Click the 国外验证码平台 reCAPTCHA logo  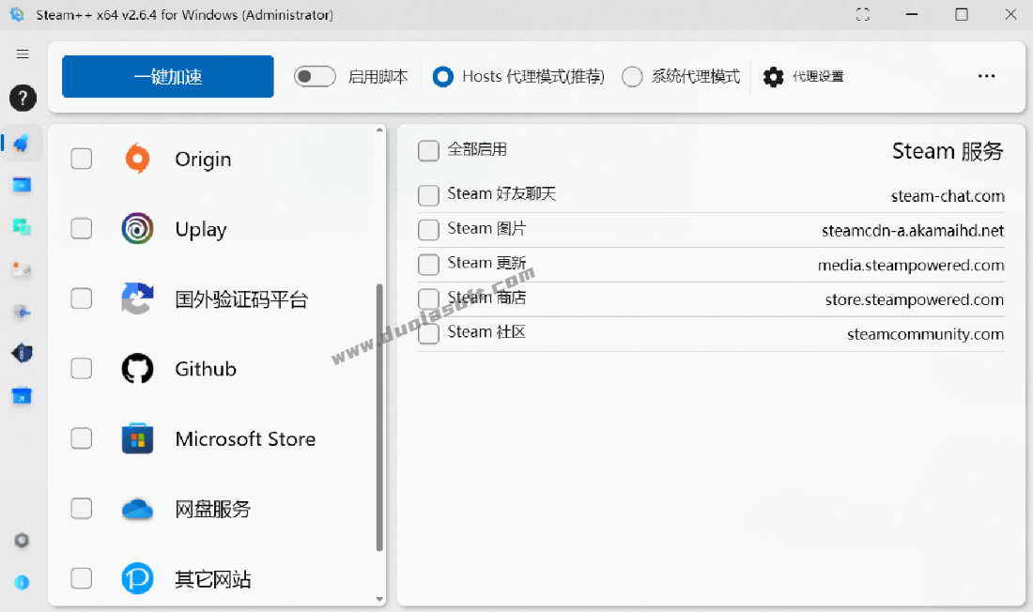[x=137, y=298]
